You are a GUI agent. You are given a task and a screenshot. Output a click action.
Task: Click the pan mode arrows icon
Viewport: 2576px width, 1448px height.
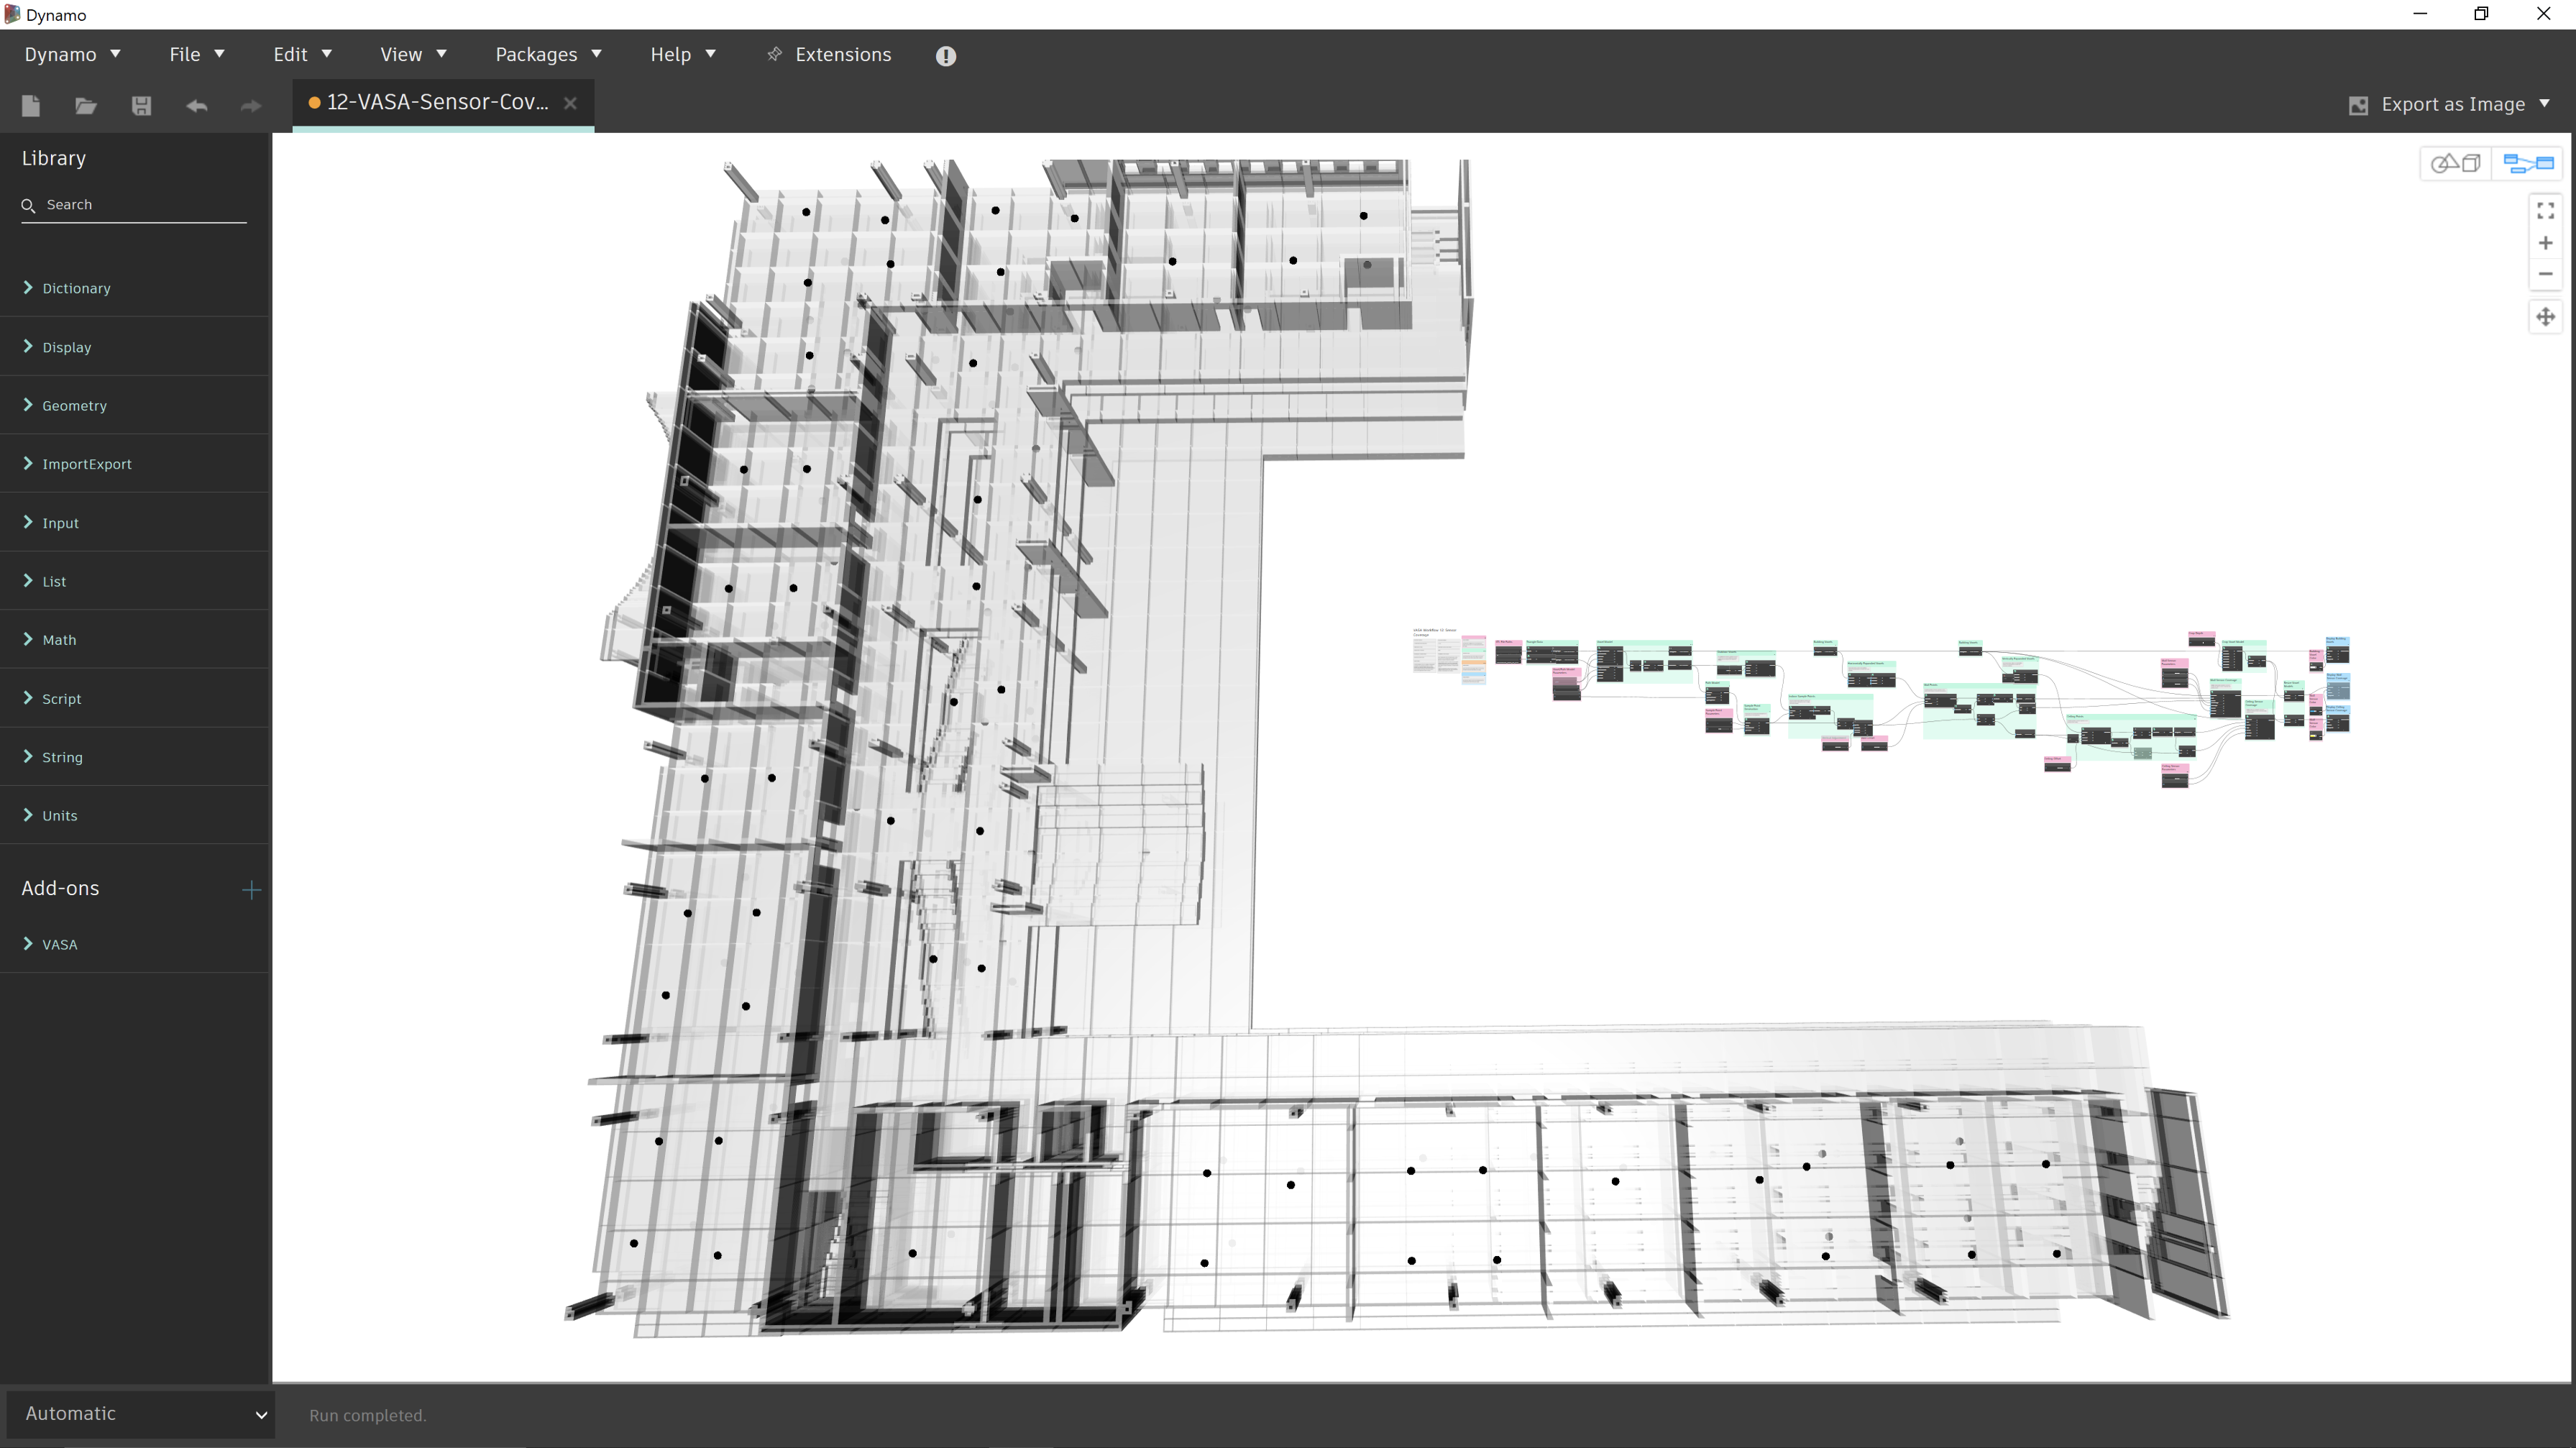[2545, 317]
